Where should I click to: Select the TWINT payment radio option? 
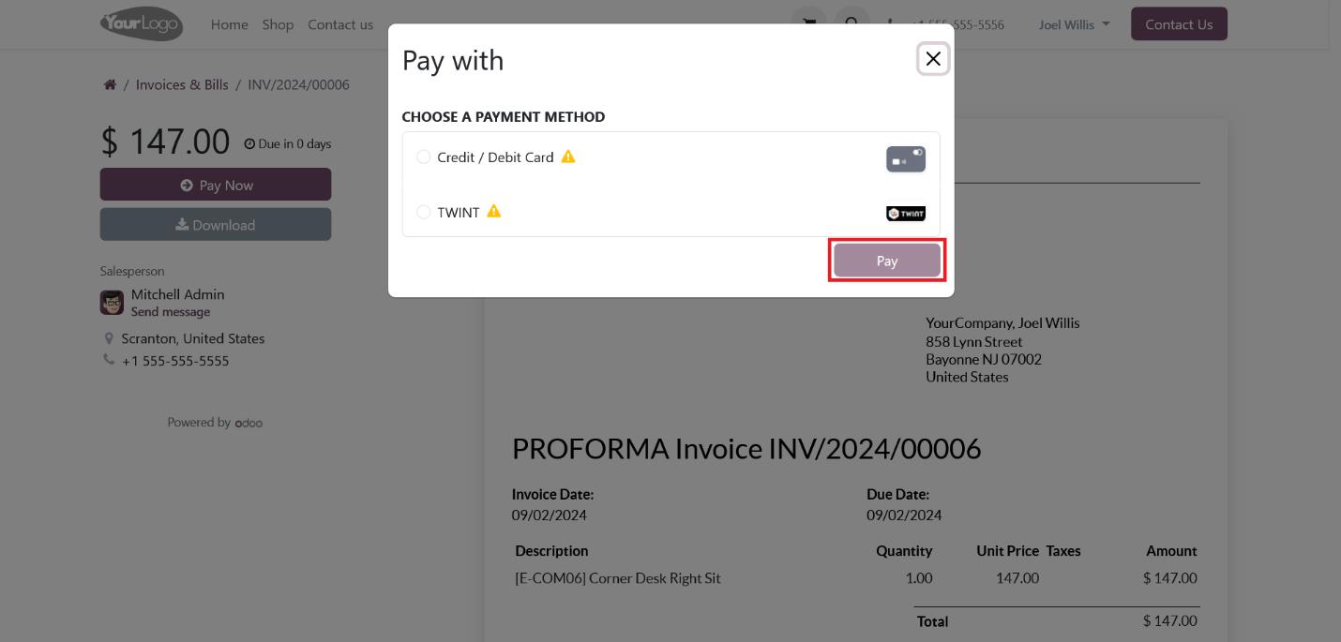pyautogui.click(x=424, y=212)
